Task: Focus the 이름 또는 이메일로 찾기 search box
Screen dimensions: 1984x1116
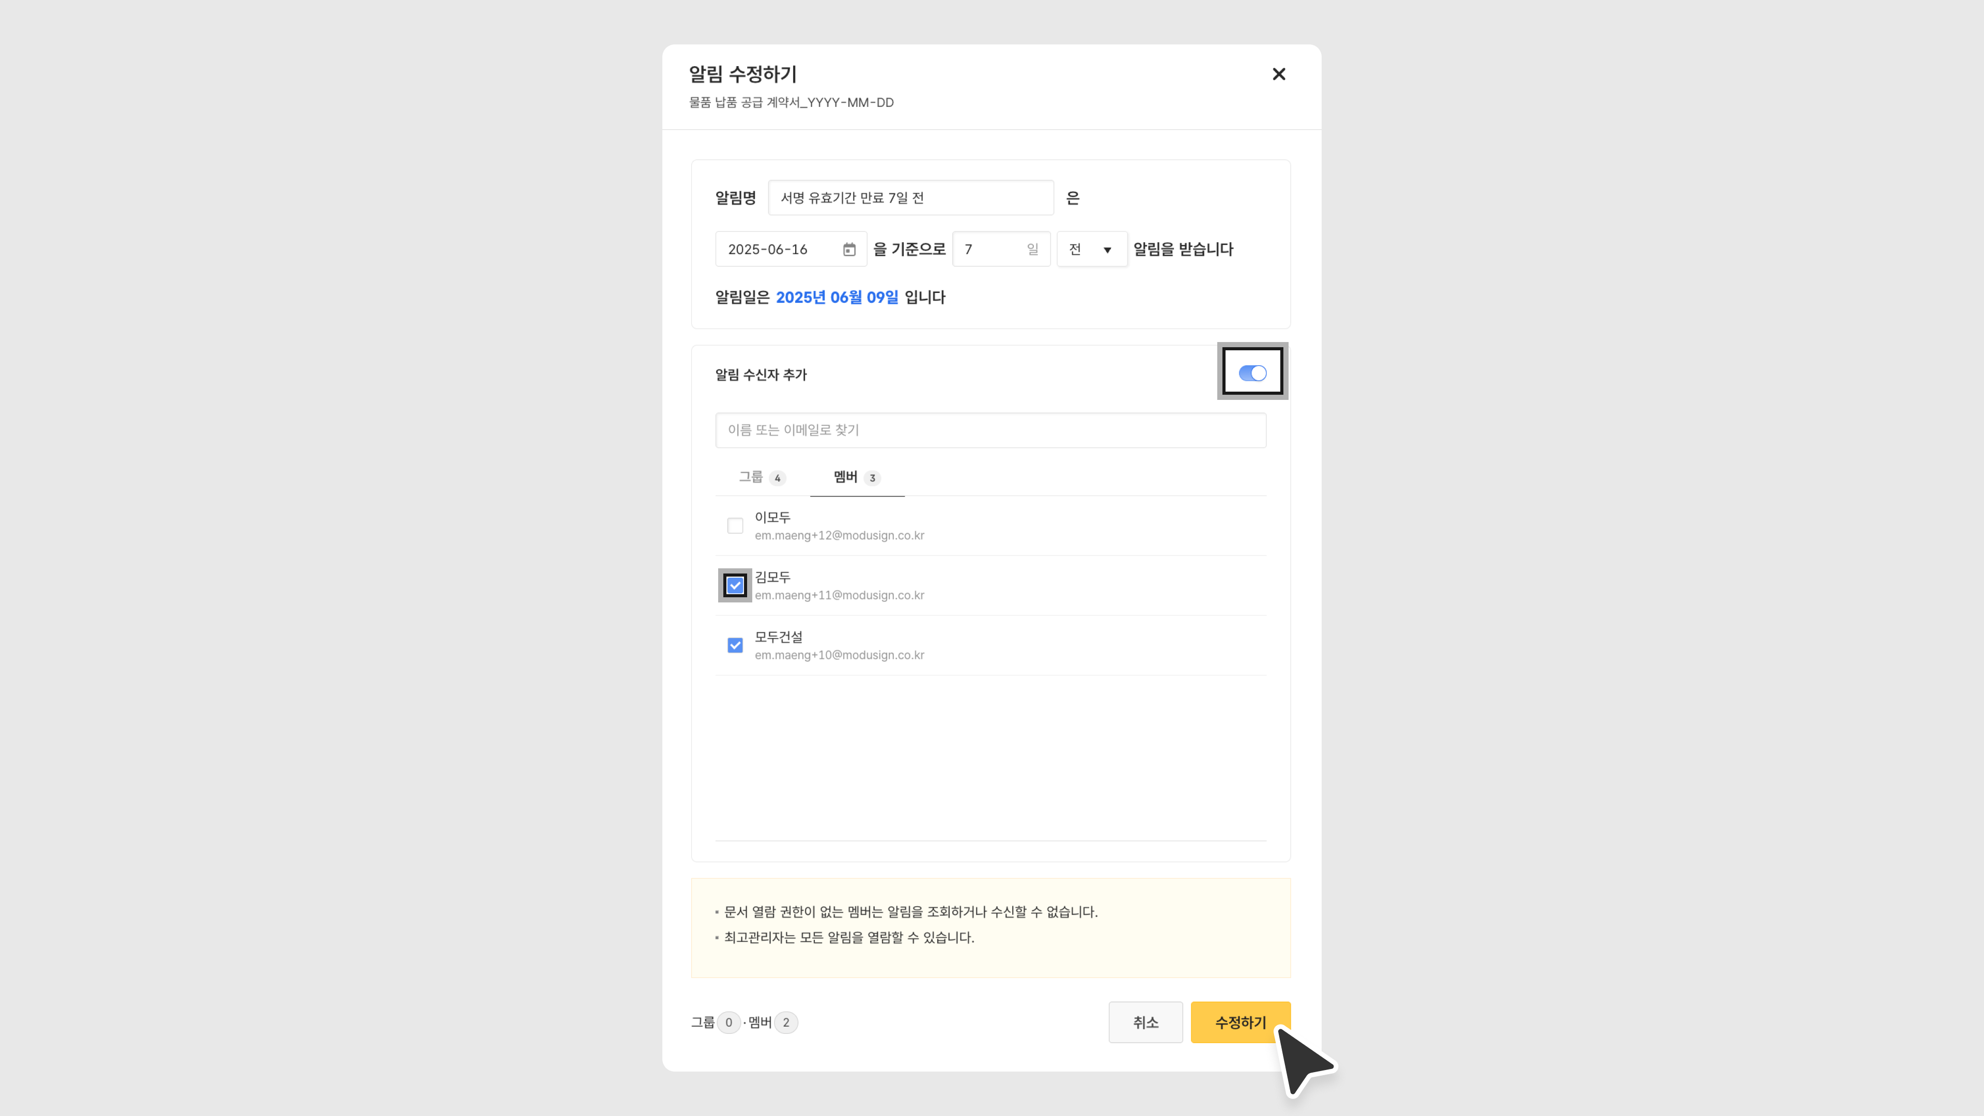Action: coord(990,430)
